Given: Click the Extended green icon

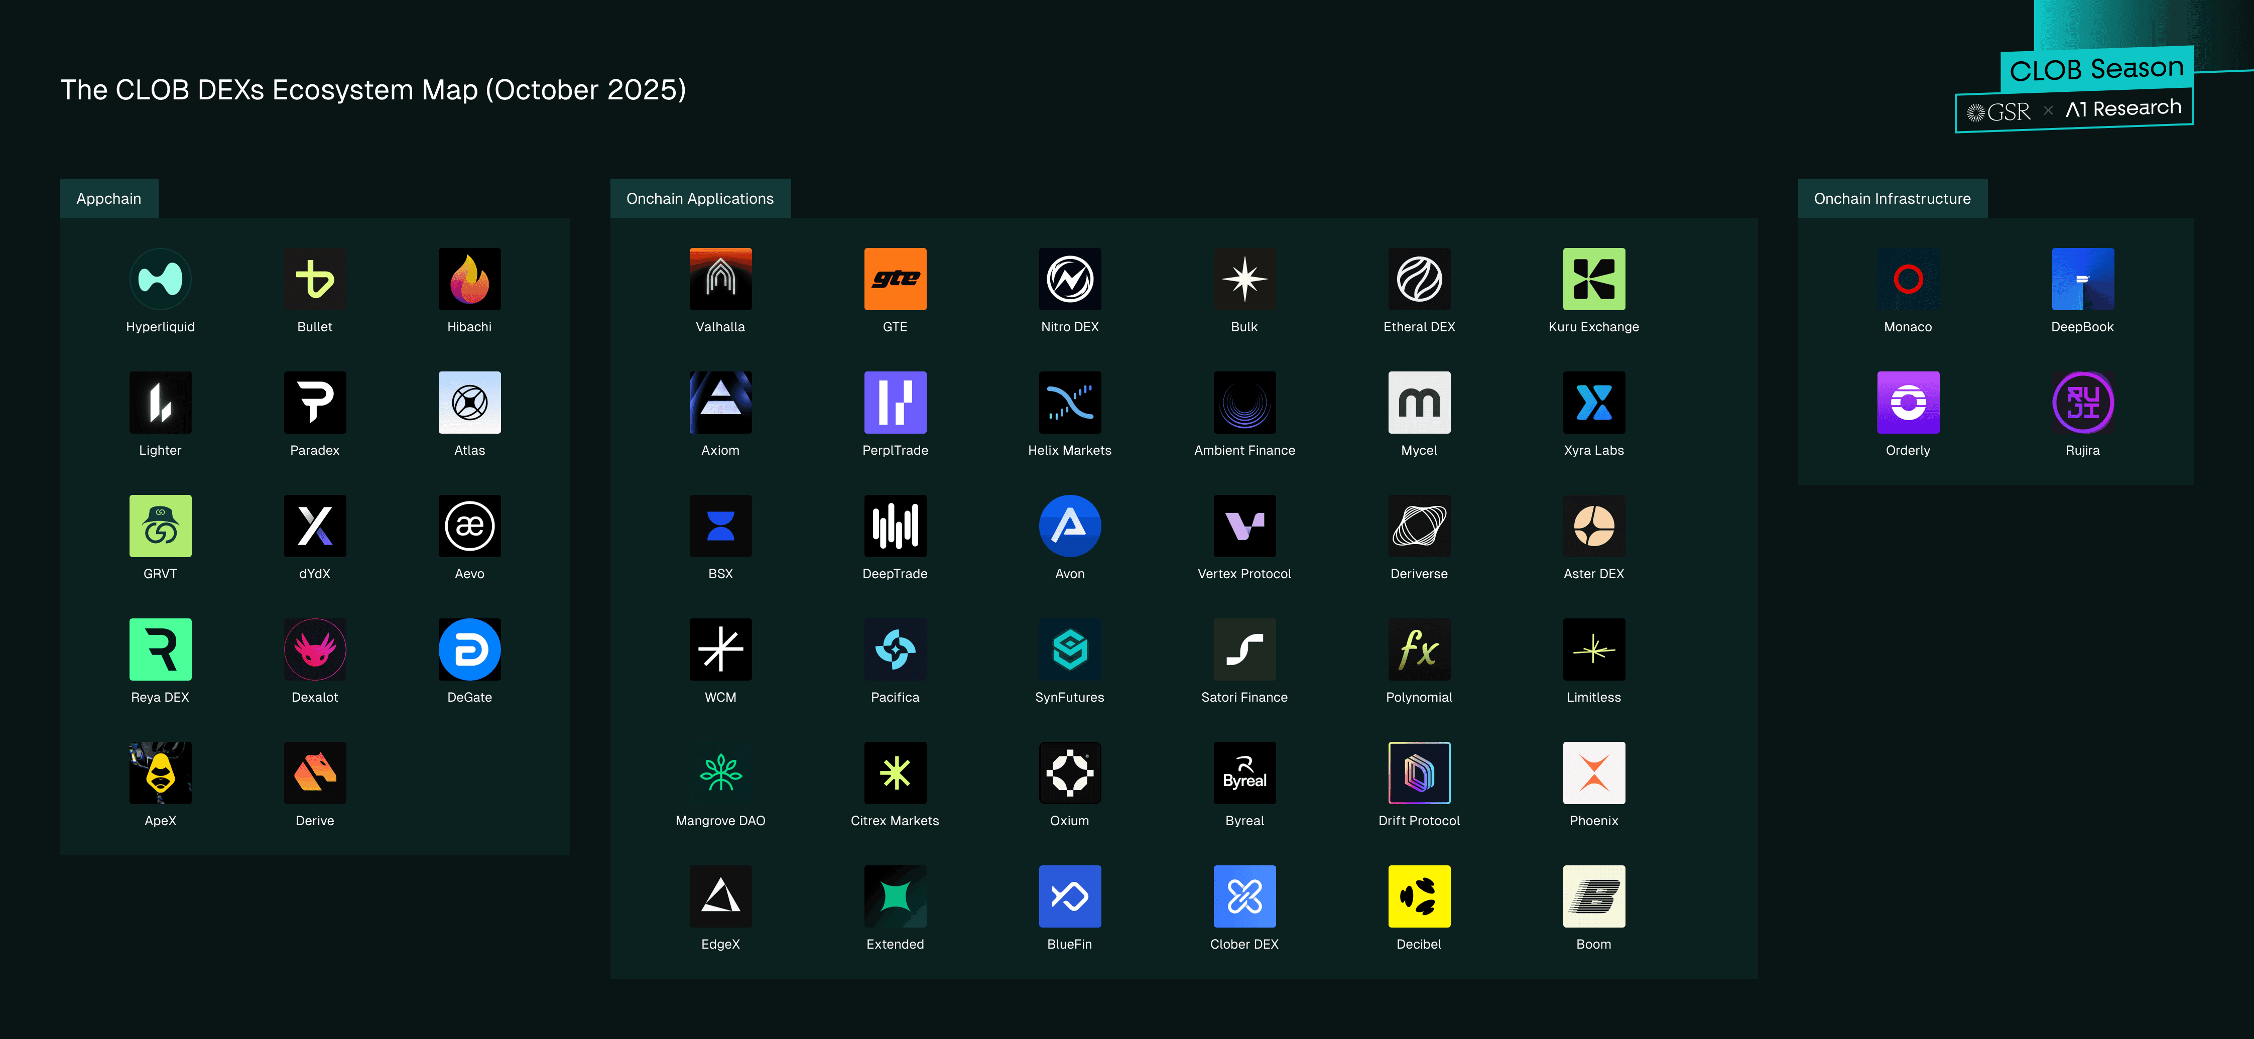Looking at the screenshot, I should point(895,895).
